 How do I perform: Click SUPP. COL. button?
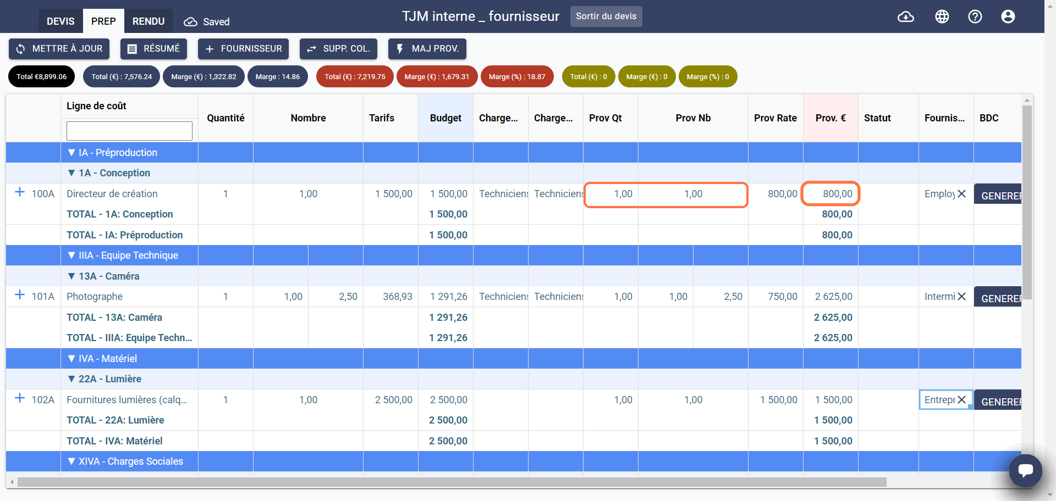[338, 48]
